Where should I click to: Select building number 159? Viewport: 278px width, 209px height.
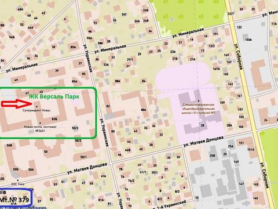(222, 103)
